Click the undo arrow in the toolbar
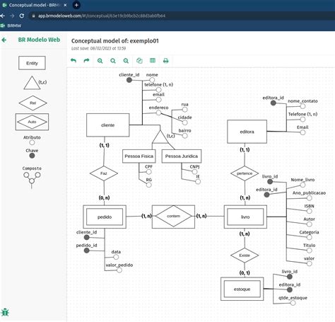Image resolution: width=335 pixels, height=322 pixels. (74, 61)
